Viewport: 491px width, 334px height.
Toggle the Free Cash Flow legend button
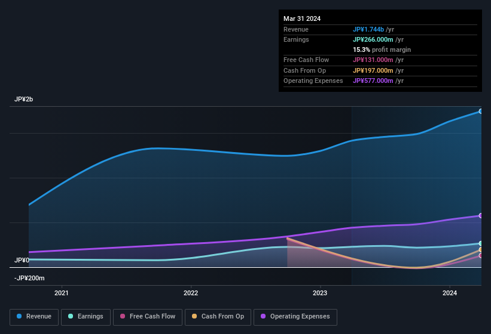[148, 317]
